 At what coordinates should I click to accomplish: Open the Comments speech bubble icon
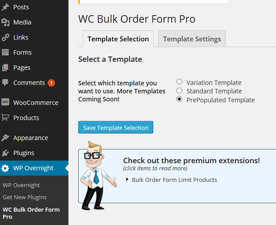(x=5, y=83)
